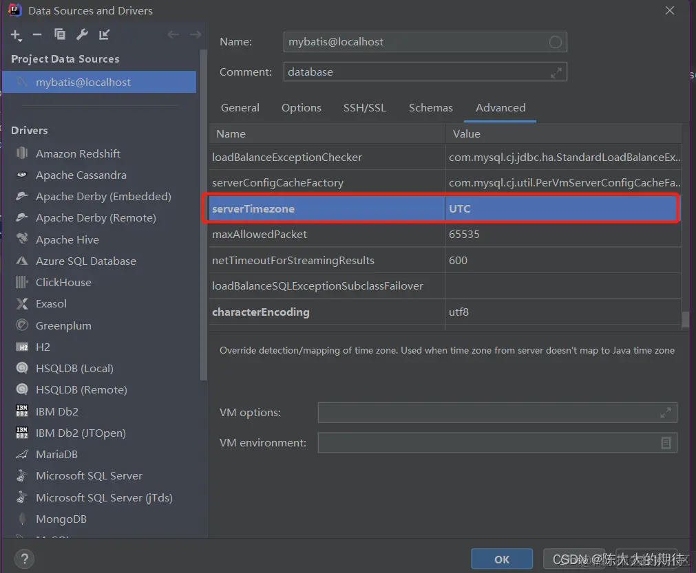Click the Value column header
Viewport: 696px width, 573px height.
point(563,134)
